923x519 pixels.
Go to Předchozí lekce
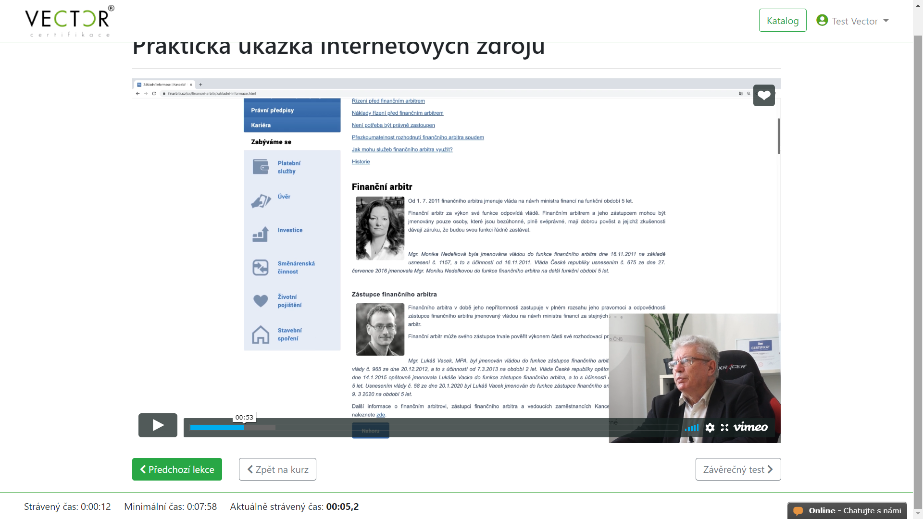click(x=177, y=469)
